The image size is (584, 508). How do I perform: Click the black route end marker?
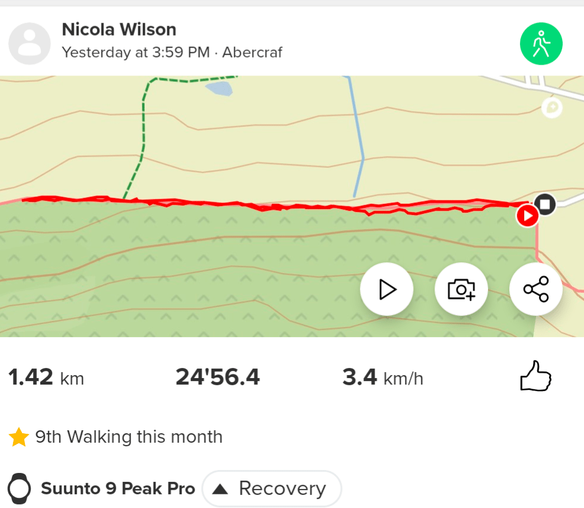545,205
